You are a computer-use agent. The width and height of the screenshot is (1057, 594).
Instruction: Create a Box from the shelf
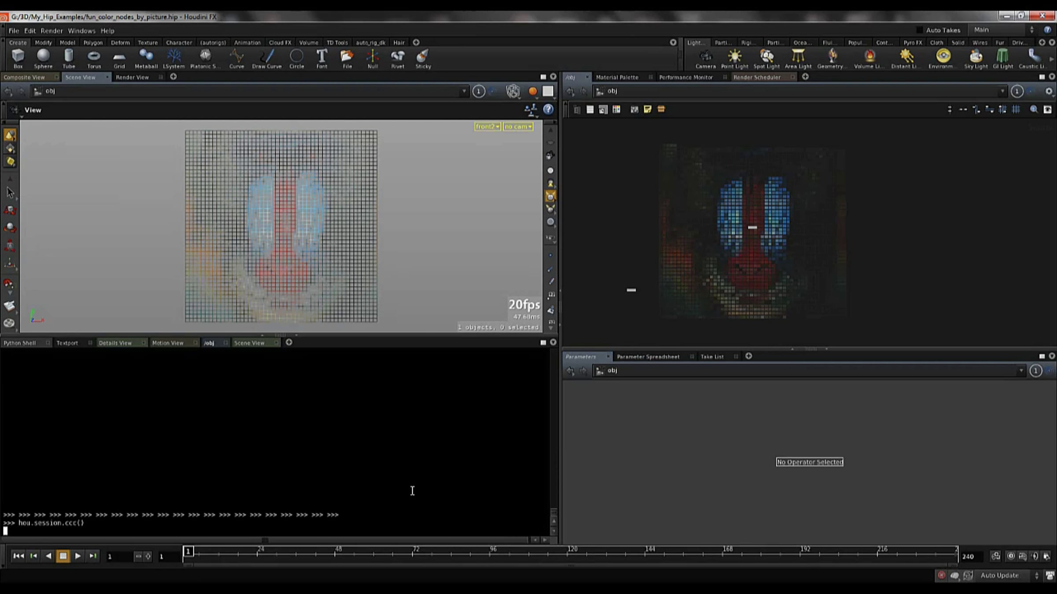pos(18,59)
